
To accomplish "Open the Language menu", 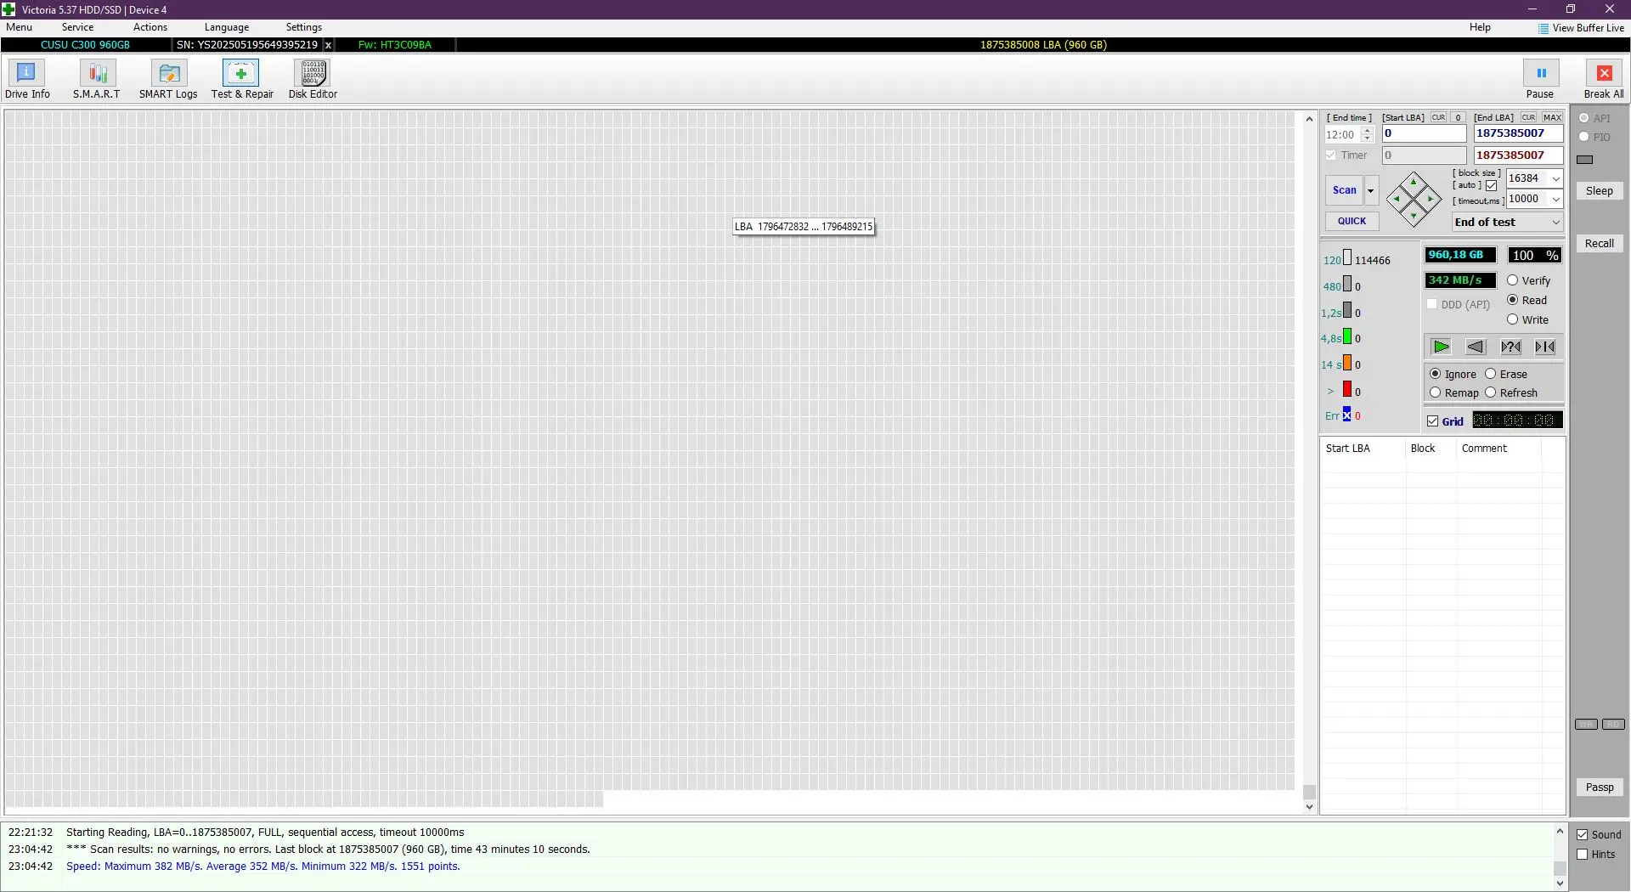I will coord(227,27).
